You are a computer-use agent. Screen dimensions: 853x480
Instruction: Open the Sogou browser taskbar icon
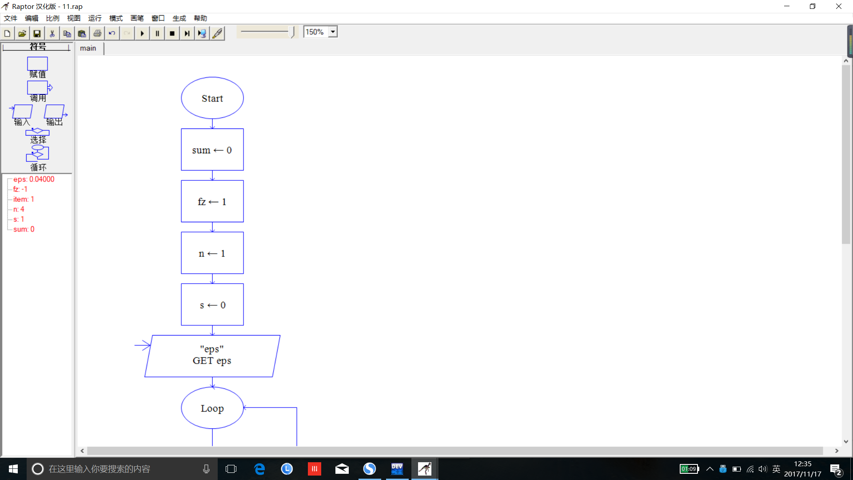pyautogui.click(x=370, y=469)
